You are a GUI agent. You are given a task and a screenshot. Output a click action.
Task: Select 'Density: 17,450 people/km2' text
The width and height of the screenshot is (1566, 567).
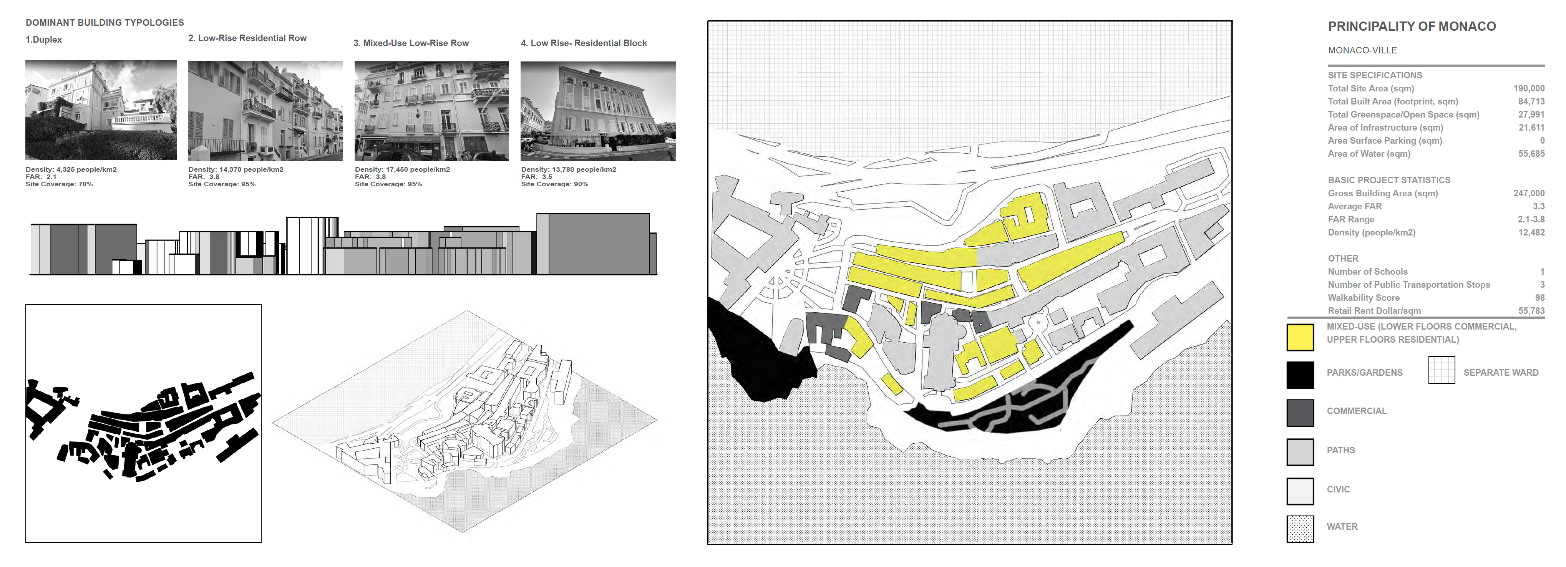pyautogui.click(x=402, y=169)
